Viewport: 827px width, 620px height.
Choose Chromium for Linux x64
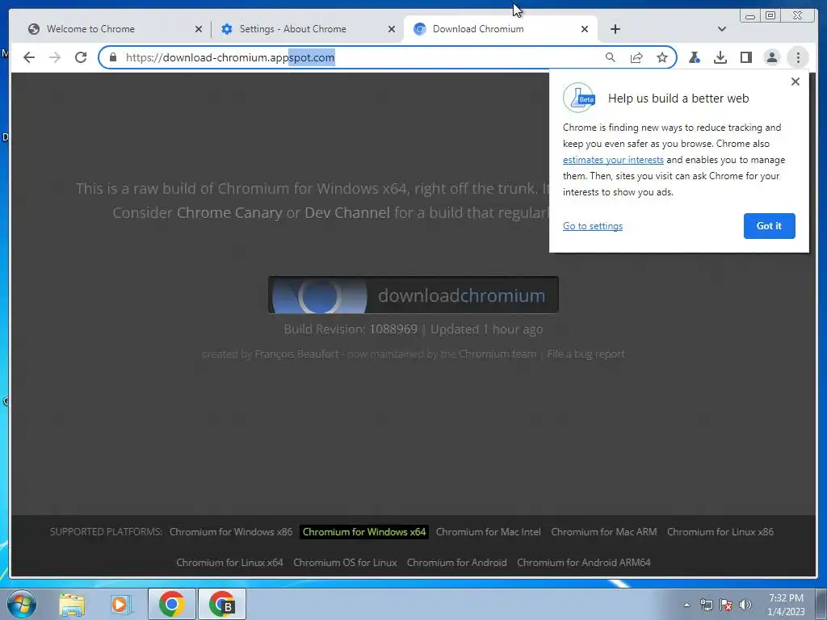pyautogui.click(x=229, y=563)
